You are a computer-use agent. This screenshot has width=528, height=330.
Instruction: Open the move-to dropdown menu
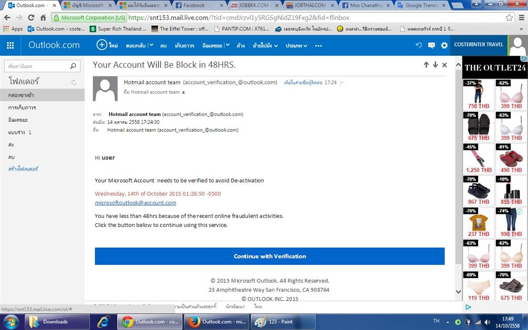pyautogui.click(x=266, y=45)
